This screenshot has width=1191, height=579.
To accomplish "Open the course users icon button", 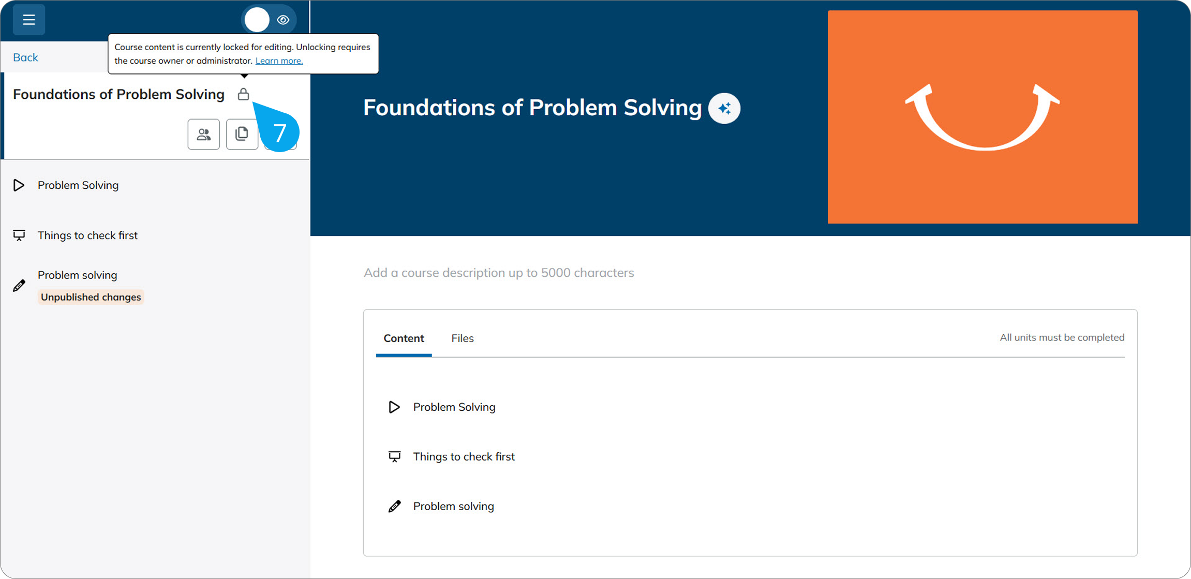I will [204, 135].
